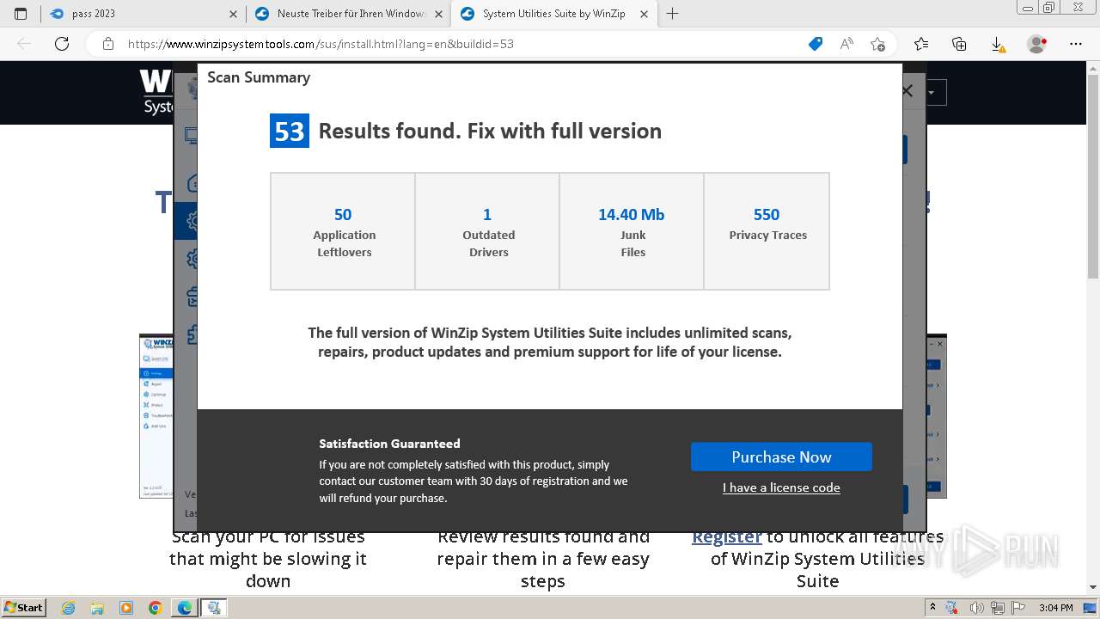Open the WinZip app screenshot thumbnail at left
1100x619 pixels.
tap(156, 416)
